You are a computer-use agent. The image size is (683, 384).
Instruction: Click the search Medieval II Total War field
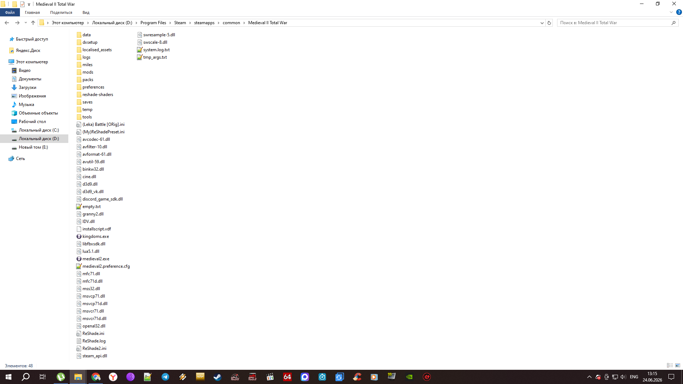(614, 23)
